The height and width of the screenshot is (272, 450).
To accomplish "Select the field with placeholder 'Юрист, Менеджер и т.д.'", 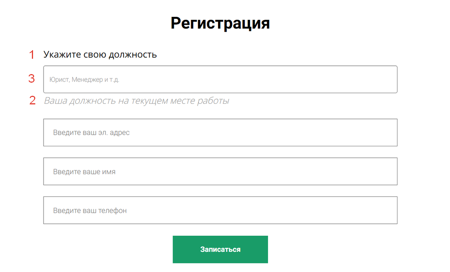I will pyautogui.click(x=220, y=79).
